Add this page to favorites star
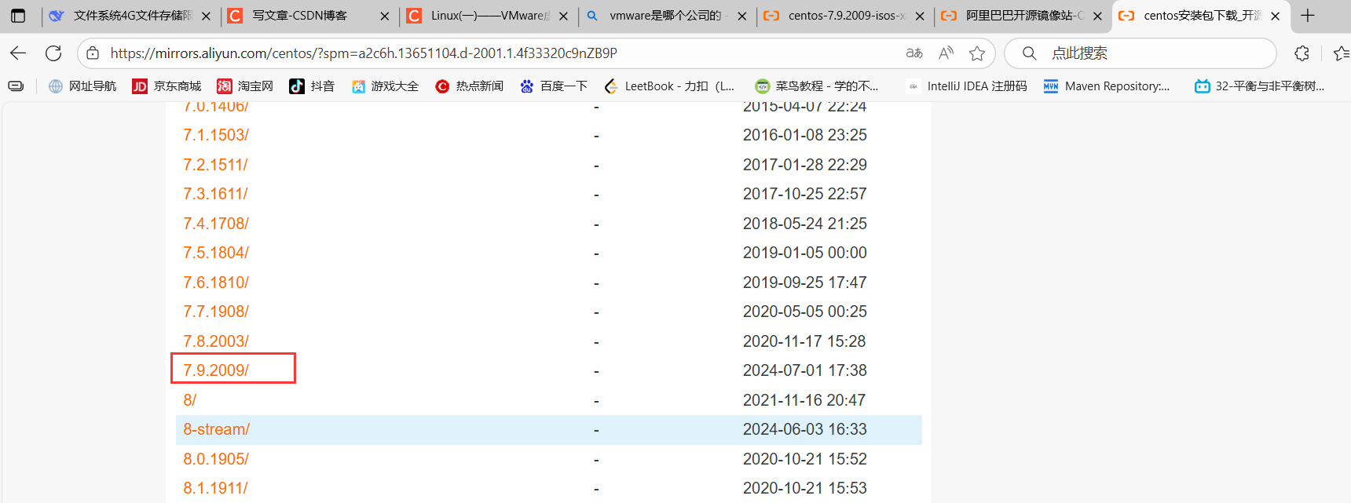The width and height of the screenshot is (1351, 503). click(x=977, y=53)
